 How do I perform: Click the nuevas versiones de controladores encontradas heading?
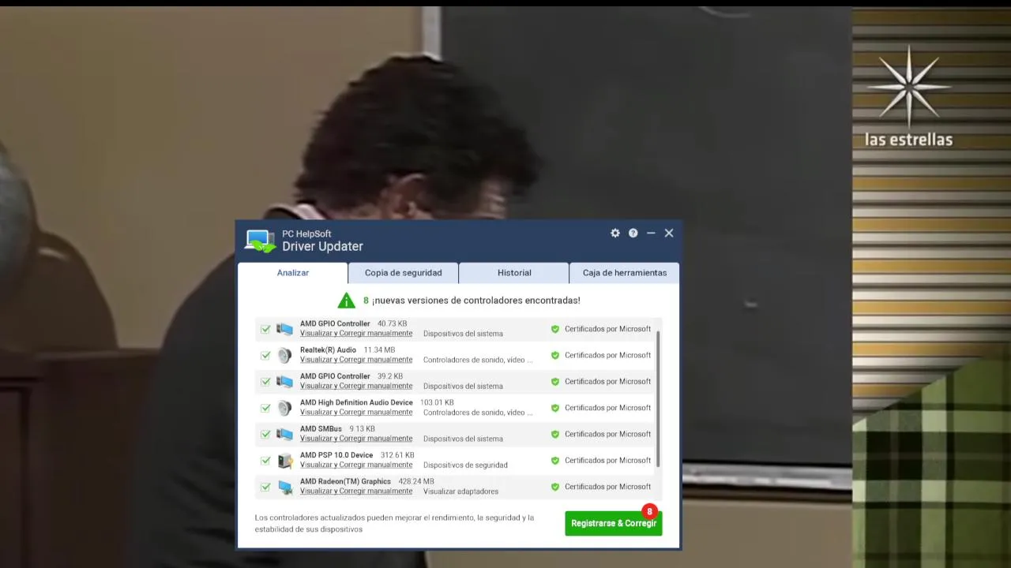coord(476,301)
